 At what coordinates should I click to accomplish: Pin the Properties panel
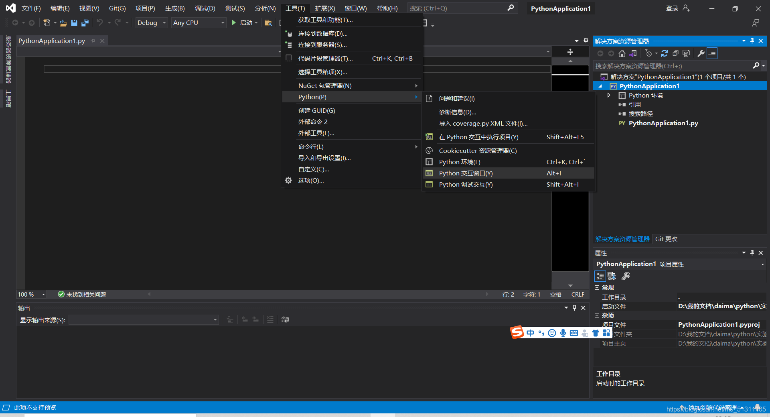point(752,253)
